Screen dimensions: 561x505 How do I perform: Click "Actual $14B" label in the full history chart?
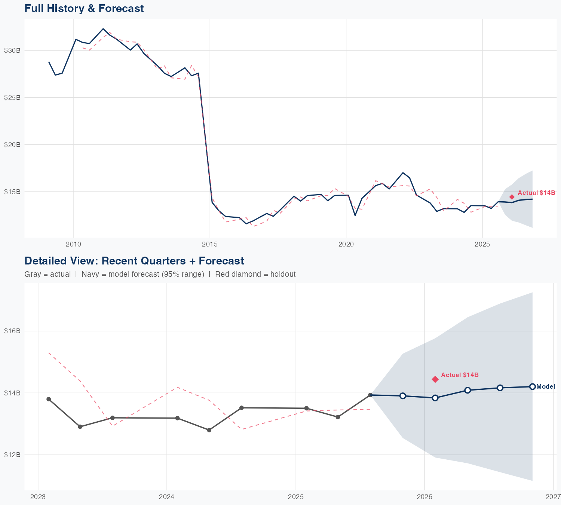536,193
